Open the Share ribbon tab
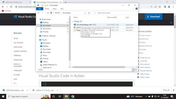 (x=54, y=9)
